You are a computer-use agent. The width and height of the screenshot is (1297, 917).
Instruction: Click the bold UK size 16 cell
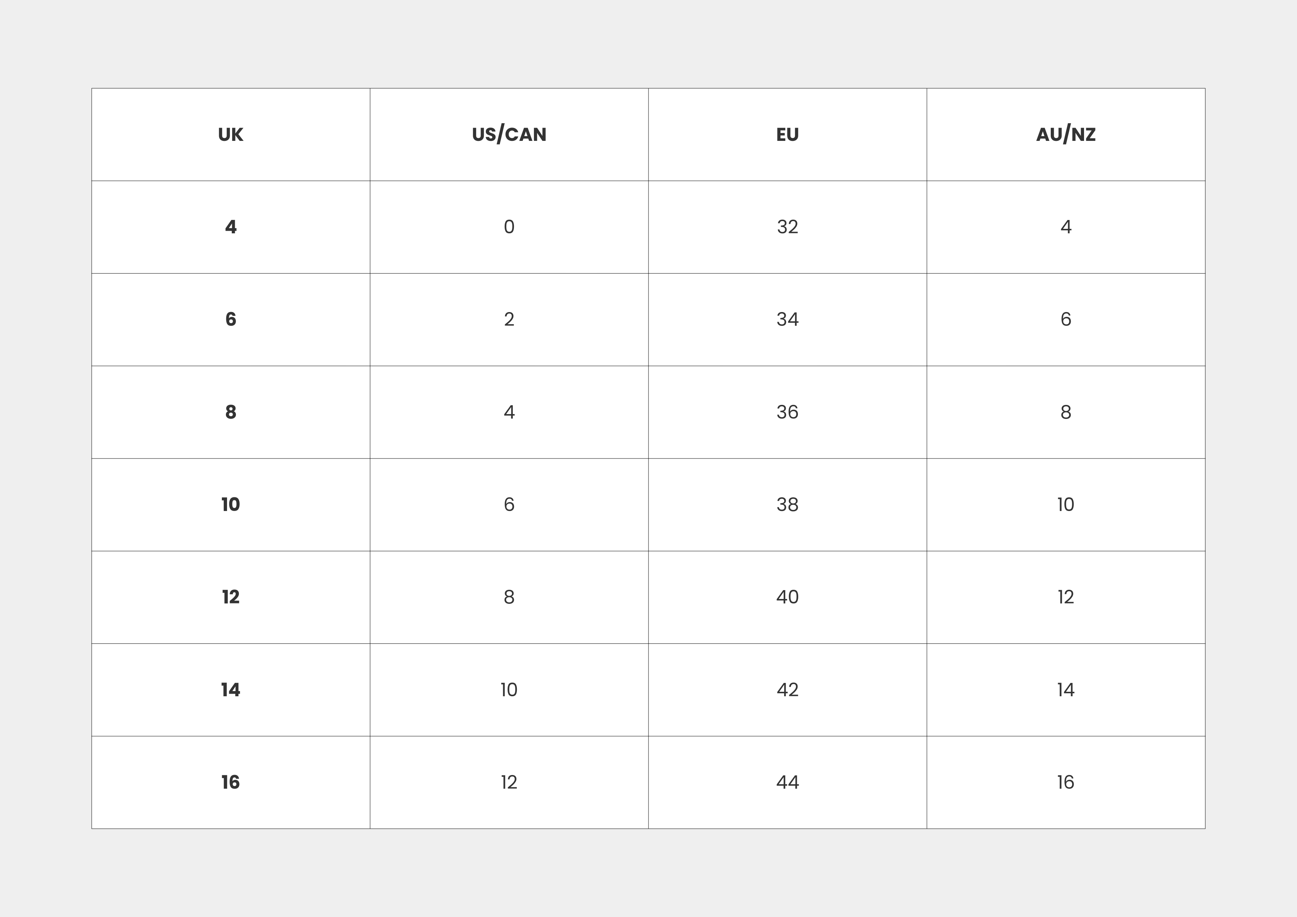pyautogui.click(x=230, y=782)
